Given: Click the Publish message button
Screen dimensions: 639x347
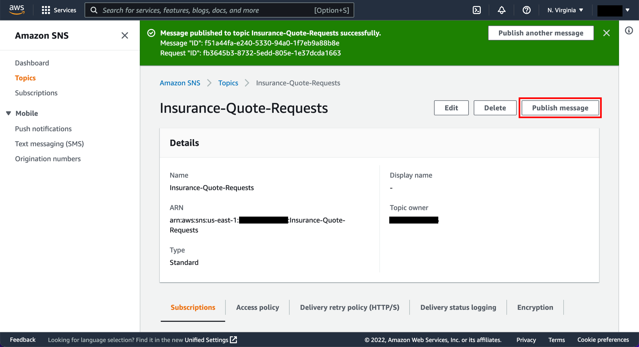Looking at the screenshot, I should pyautogui.click(x=560, y=108).
